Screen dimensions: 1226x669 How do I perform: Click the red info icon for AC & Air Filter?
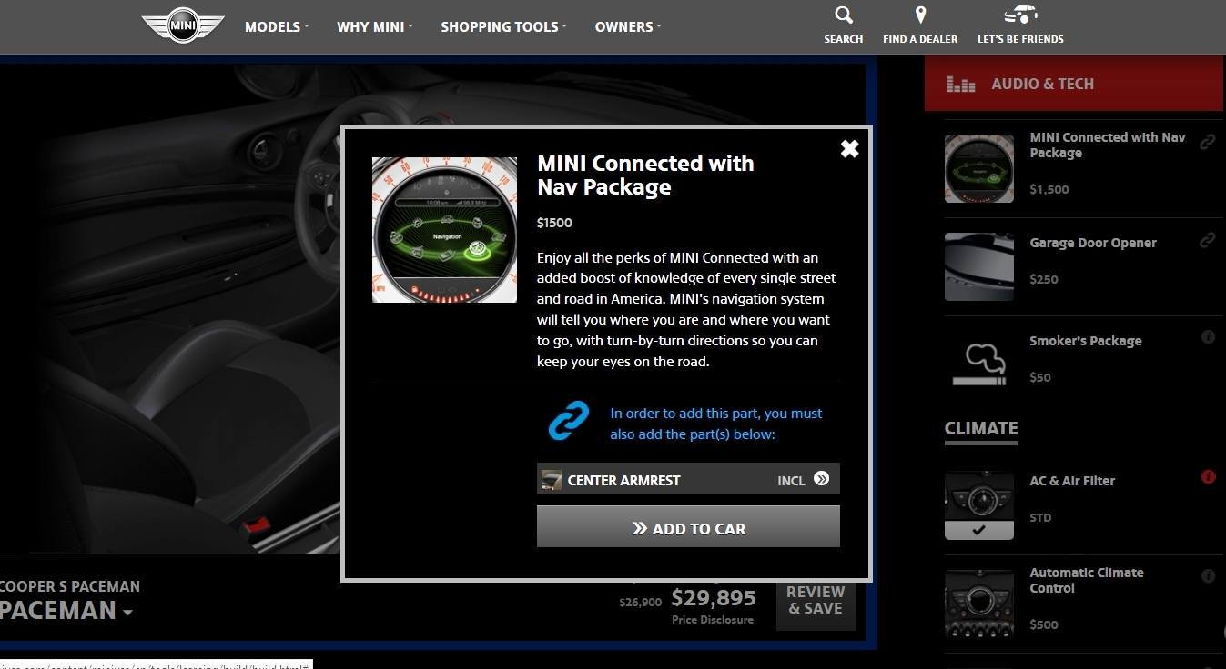(x=1209, y=476)
